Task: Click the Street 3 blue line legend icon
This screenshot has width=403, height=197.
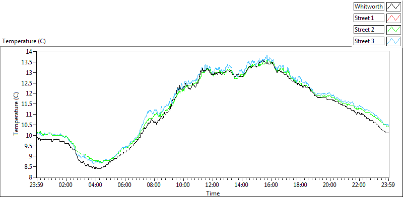Action: pos(393,41)
